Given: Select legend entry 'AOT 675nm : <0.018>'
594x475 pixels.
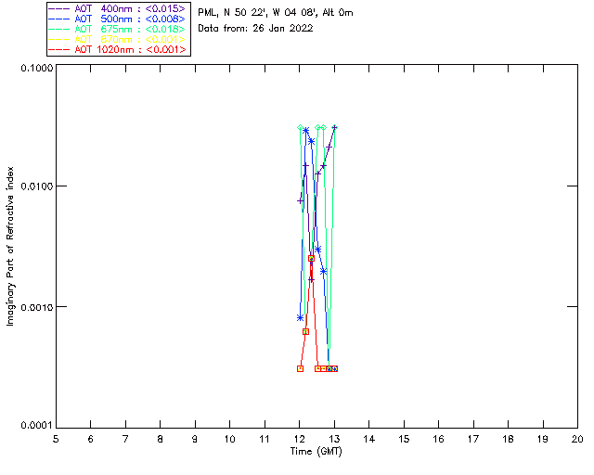Looking at the screenshot, I should point(130,29).
